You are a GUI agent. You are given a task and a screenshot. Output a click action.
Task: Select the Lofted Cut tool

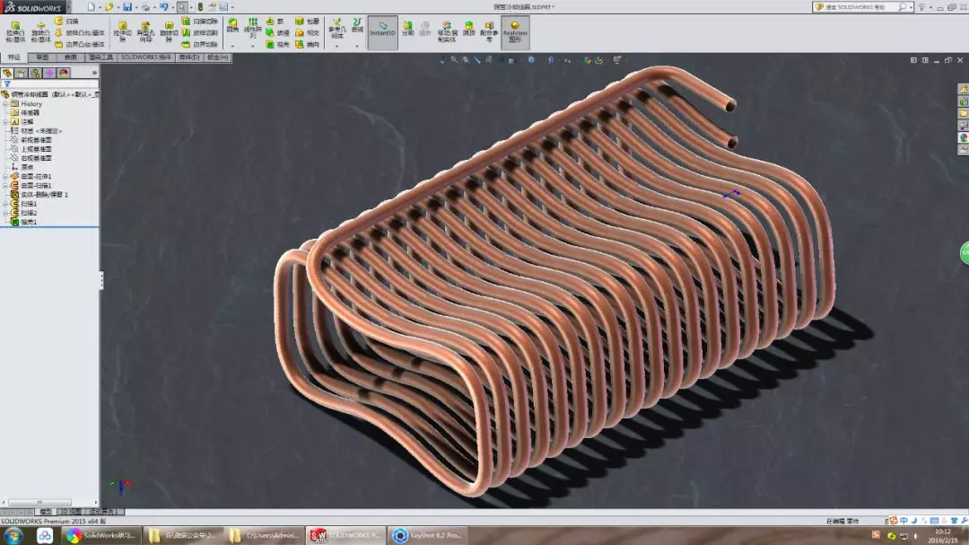click(x=199, y=33)
